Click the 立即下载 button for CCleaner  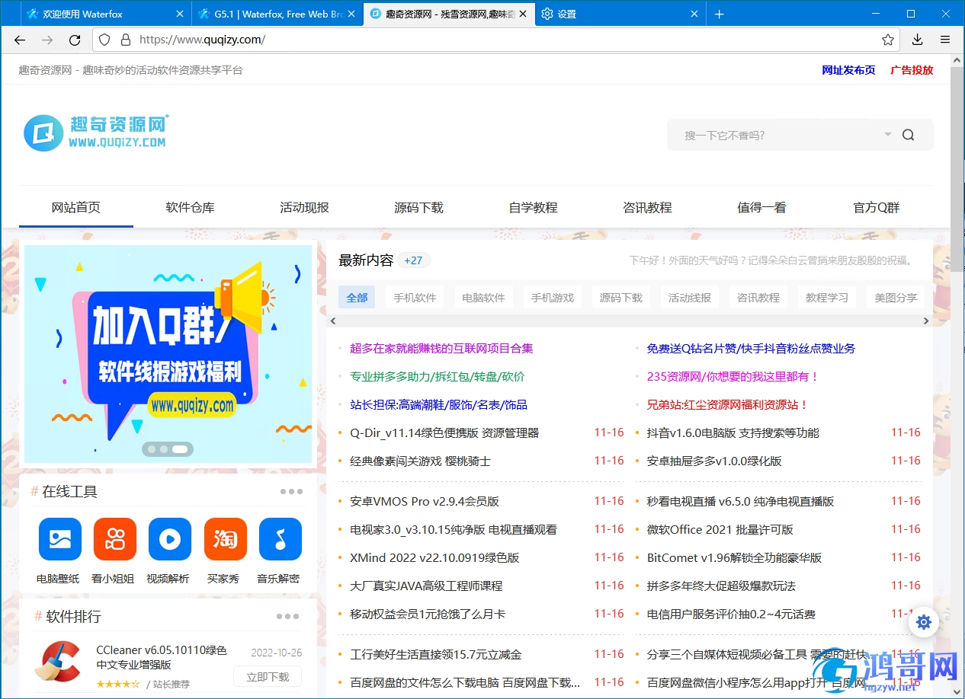pos(268,677)
